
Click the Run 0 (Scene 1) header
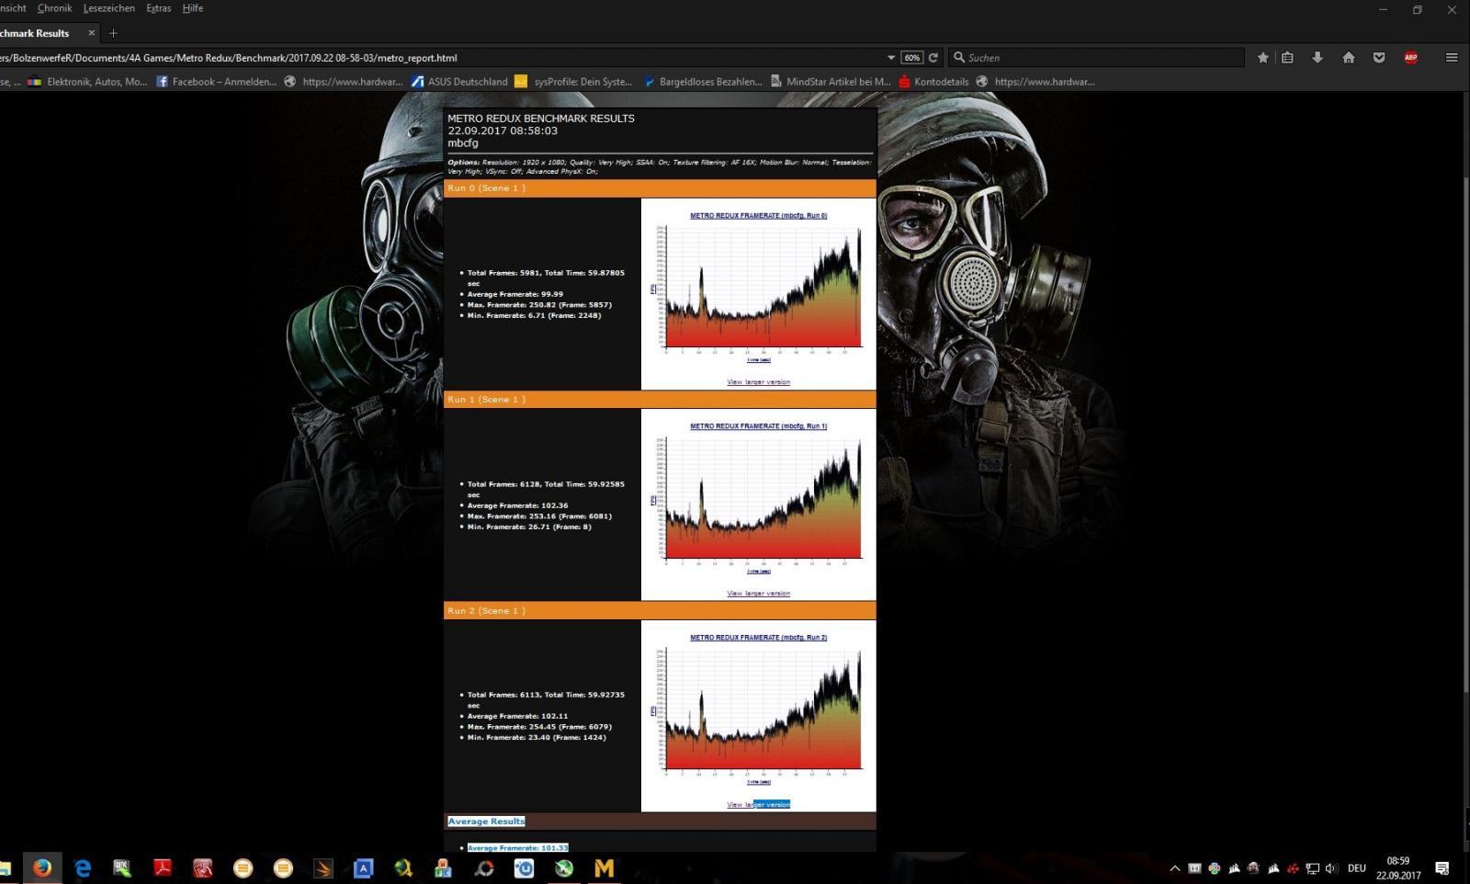(x=660, y=188)
